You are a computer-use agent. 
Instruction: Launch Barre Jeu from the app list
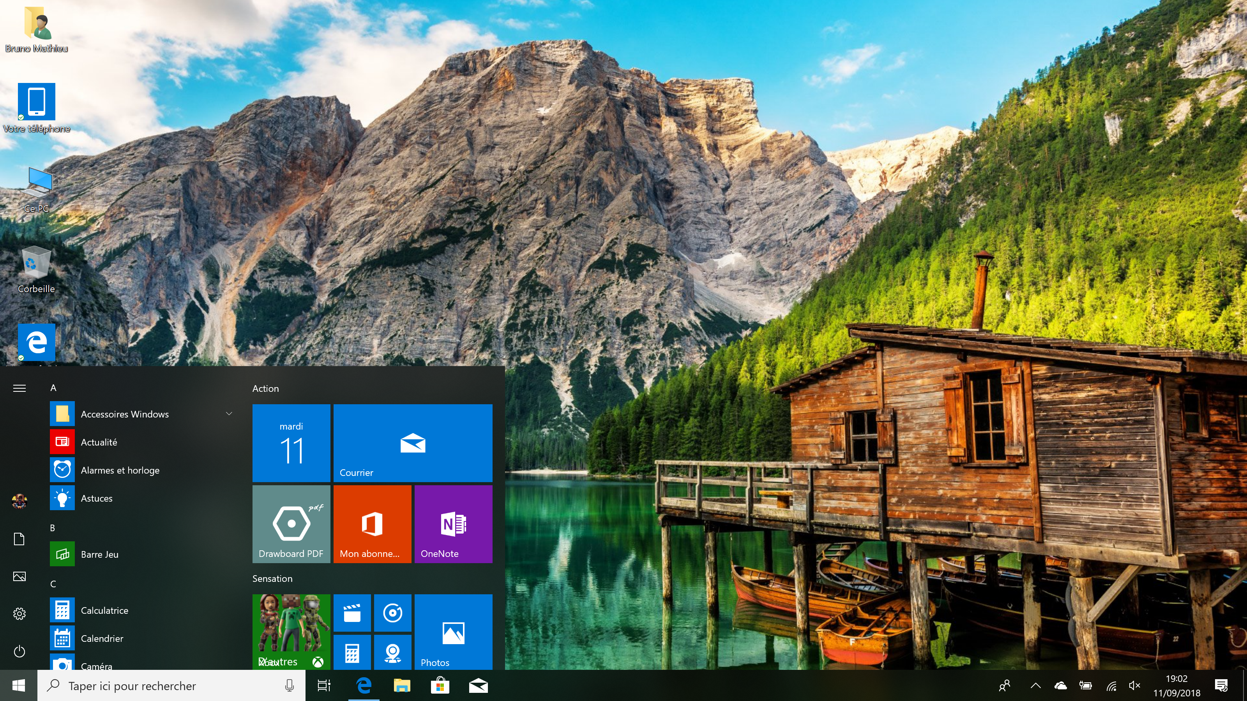pyautogui.click(x=99, y=554)
